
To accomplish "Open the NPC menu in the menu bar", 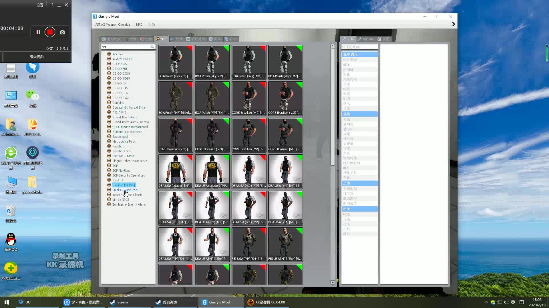I will 139,25.
